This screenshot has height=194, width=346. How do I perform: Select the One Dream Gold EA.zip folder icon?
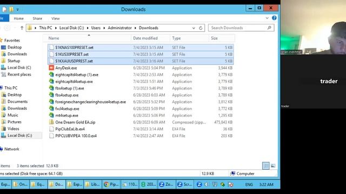click(x=51, y=122)
